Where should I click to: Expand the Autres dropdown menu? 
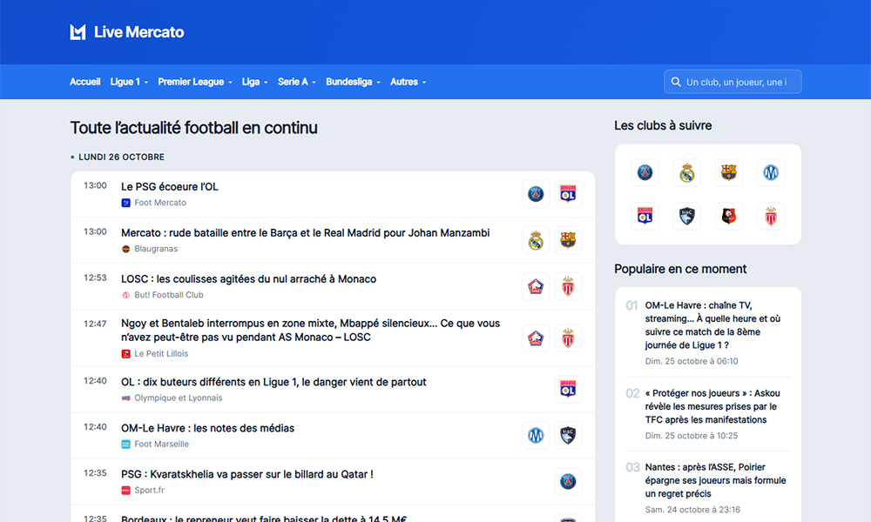pyautogui.click(x=408, y=82)
